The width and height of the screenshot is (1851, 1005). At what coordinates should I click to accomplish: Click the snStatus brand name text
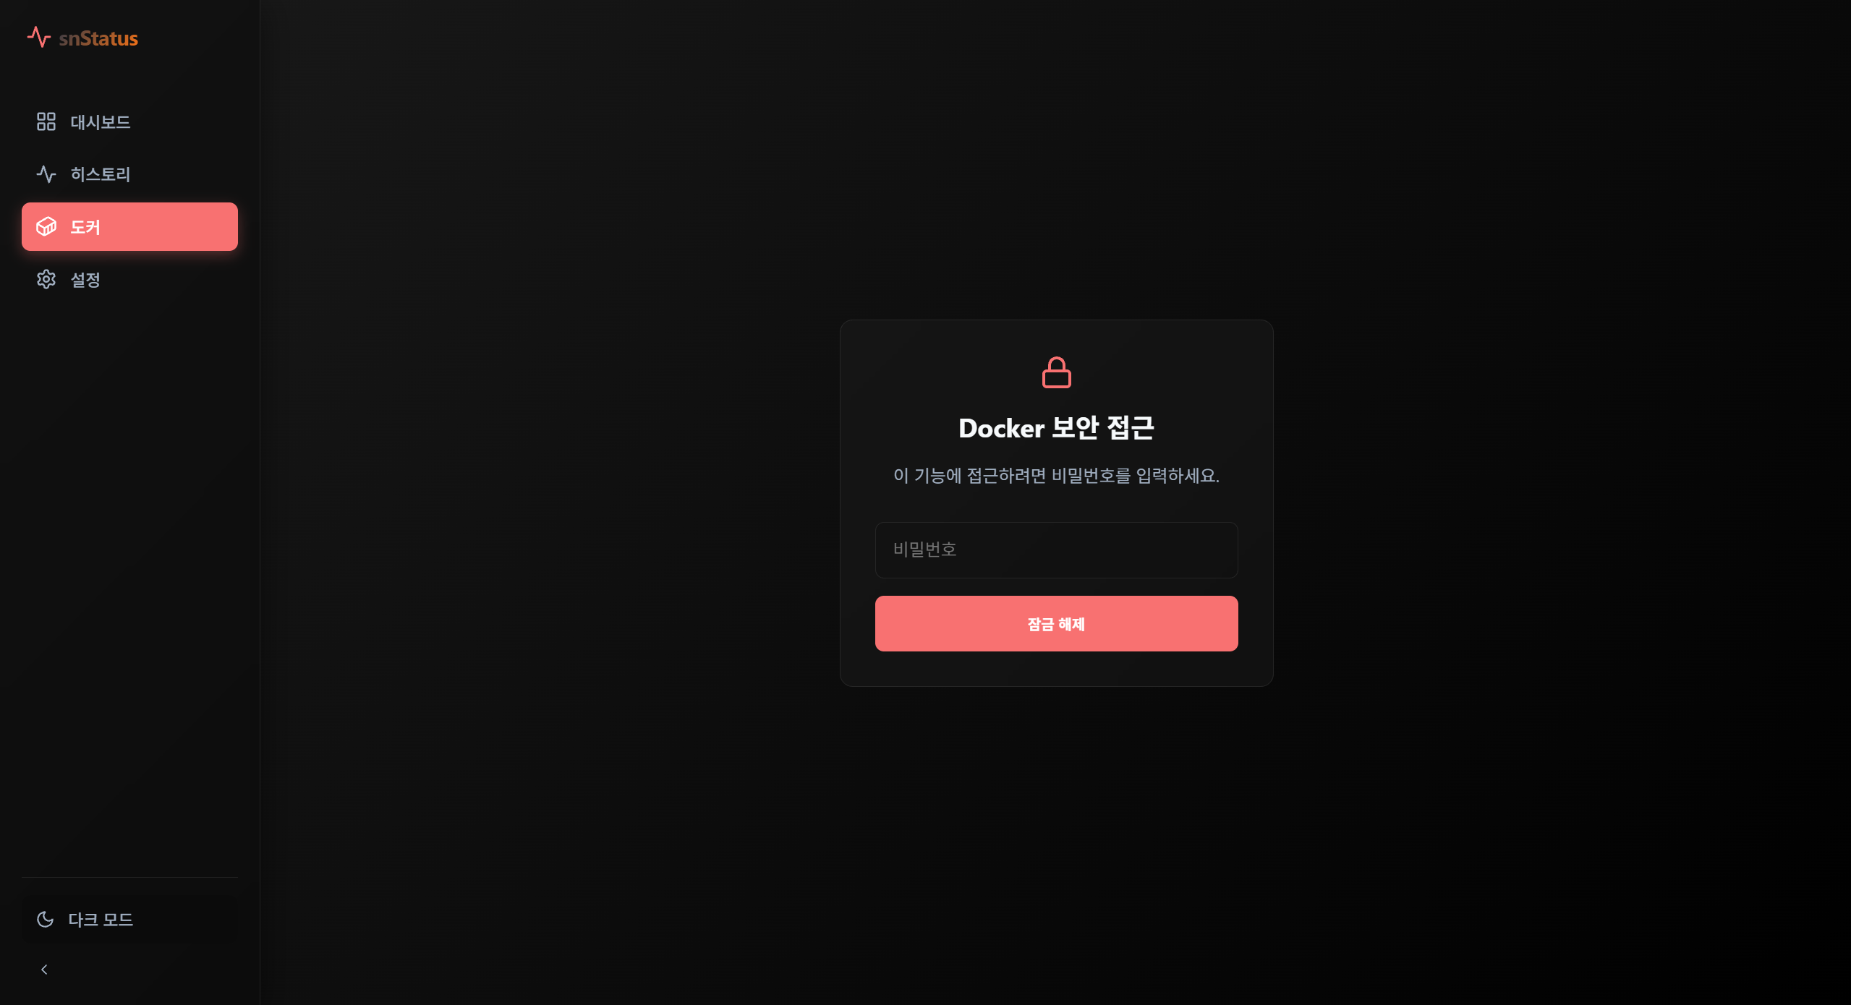98,38
